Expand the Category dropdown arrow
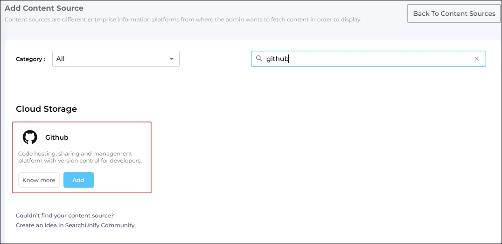This screenshot has width=502, height=244. [172, 59]
